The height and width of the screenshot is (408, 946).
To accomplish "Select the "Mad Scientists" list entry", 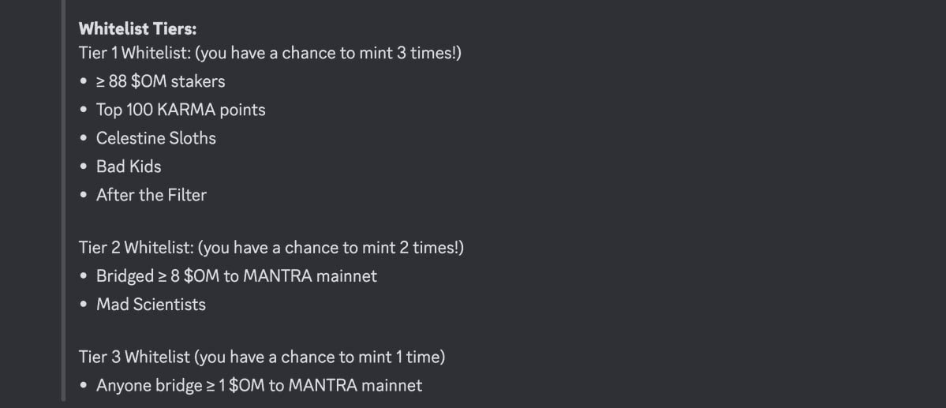I will (151, 305).
